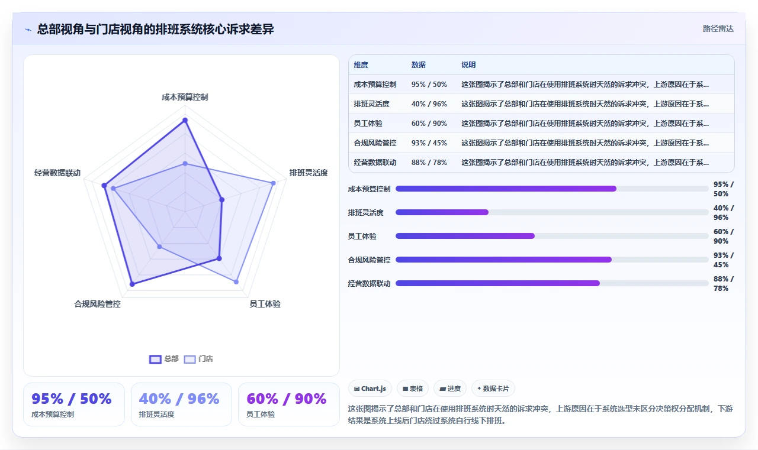Click the 员工体验 table row
This screenshot has height=450, width=758.
[541, 123]
